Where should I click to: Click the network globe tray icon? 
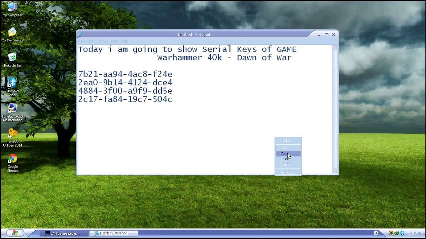[397, 233]
